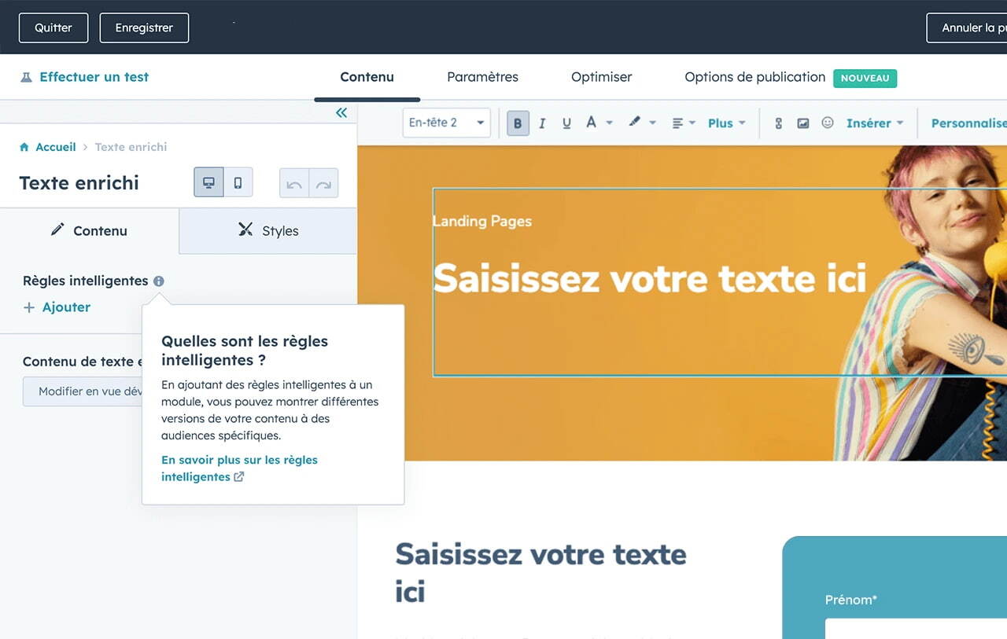The image size is (1007, 639).
Task: Undo the last change
Action: 293,183
